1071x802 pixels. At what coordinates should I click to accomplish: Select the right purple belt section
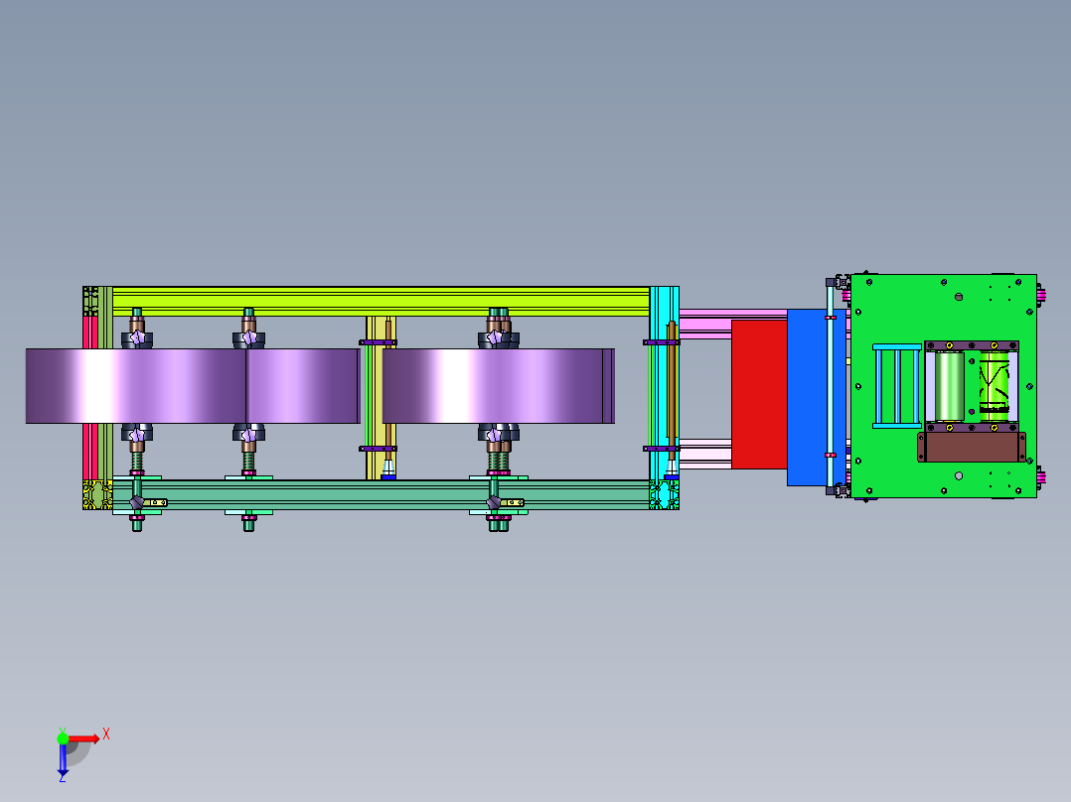click(x=498, y=386)
